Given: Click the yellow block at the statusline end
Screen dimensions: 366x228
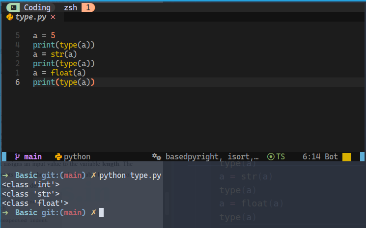Looking at the screenshot, I should (347, 157).
